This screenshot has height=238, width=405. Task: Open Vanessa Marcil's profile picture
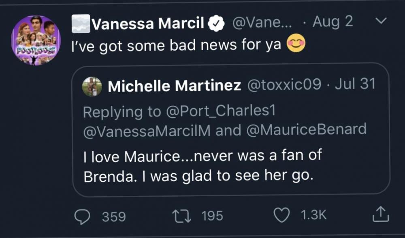(x=36, y=40)
